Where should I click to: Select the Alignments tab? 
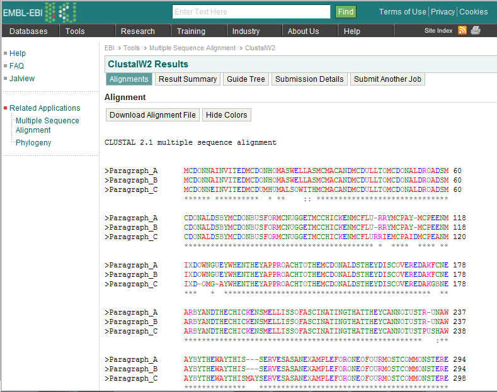click(129, 79)
